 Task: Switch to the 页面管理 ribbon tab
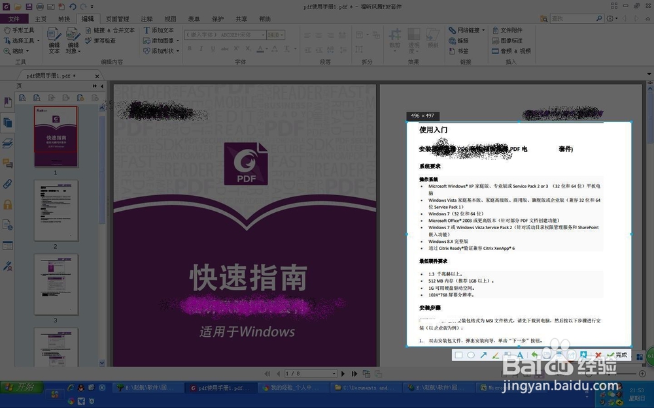point(117,19)
